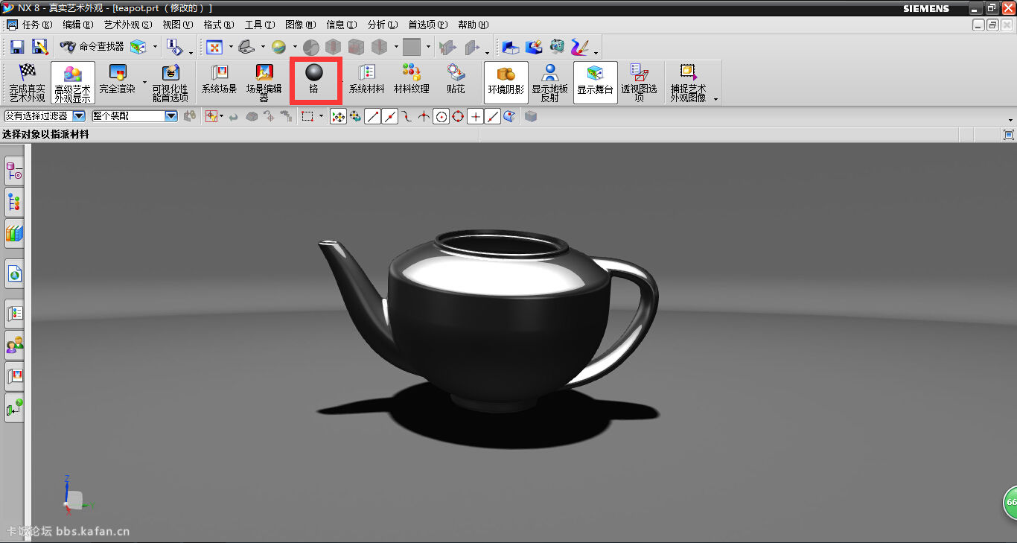Screen dimensions: 1017x543
Task: Toggle 显示地板反射 floor reflection
Action: pyautogui.click(x=549, y=82)
